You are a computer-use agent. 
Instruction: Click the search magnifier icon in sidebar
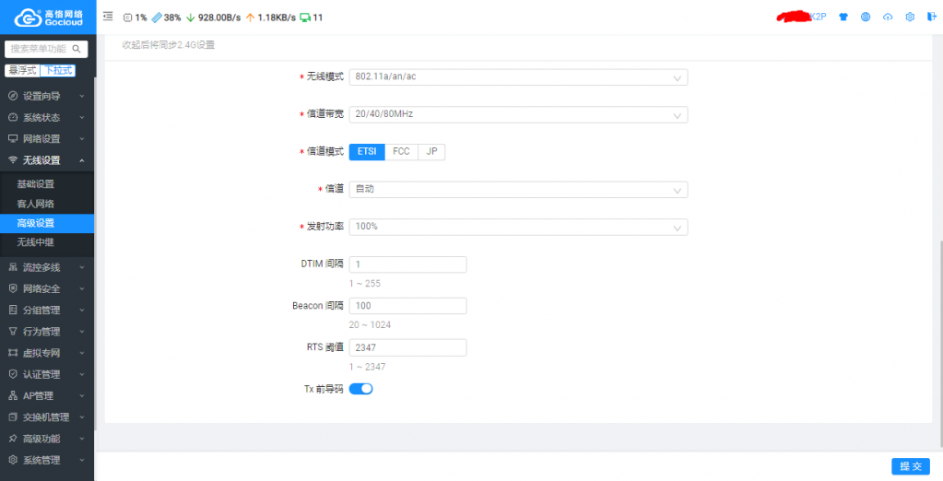pyautogui.click(x=77, y=49)
